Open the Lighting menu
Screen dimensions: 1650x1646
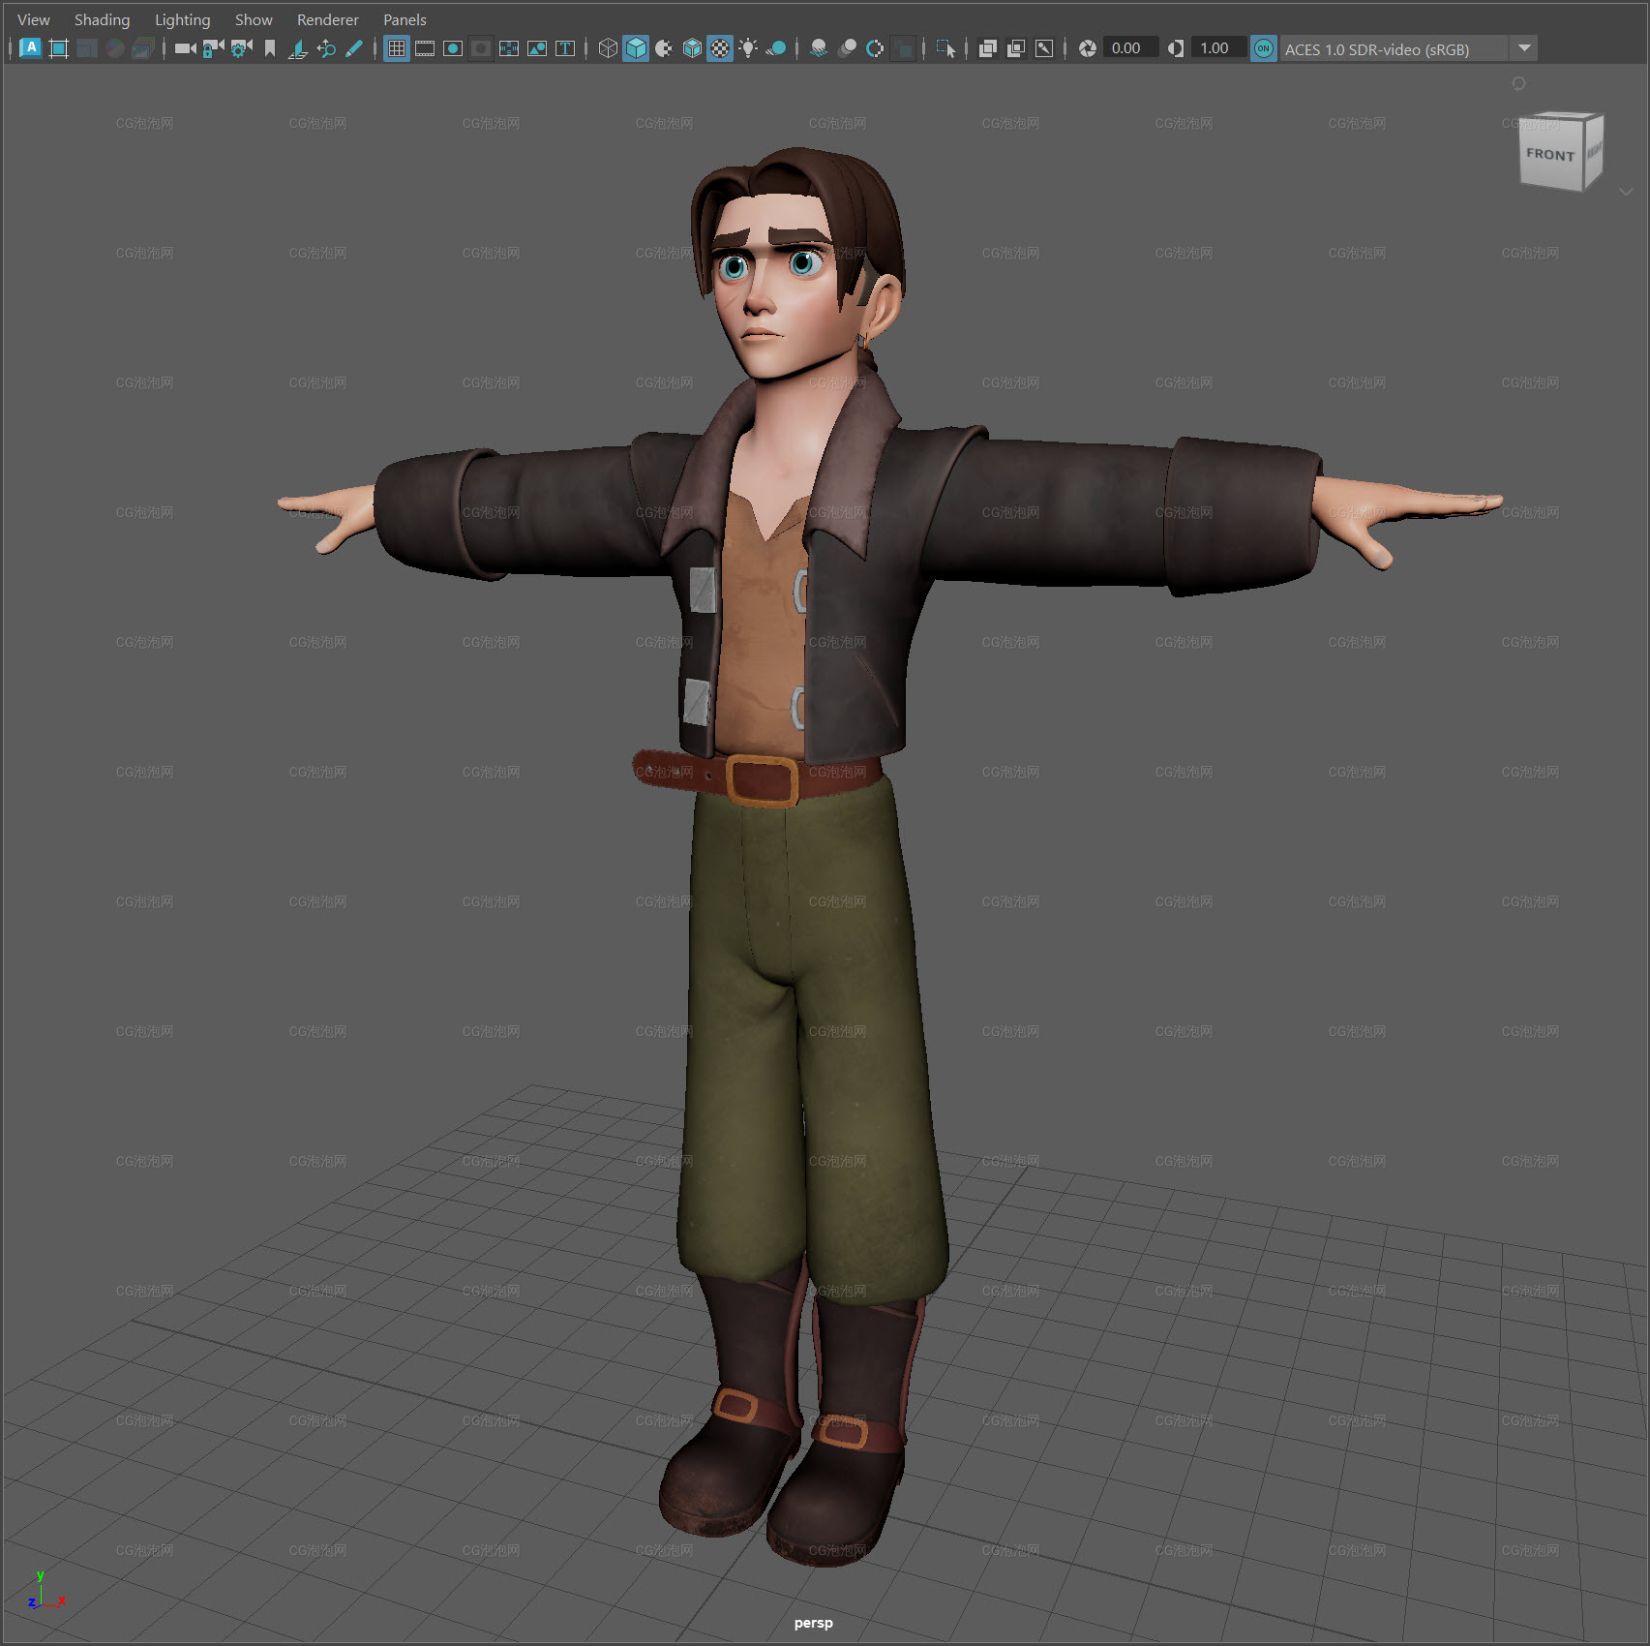(x=182, y=19)
